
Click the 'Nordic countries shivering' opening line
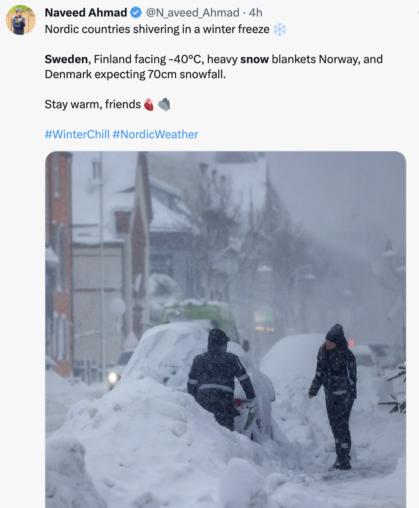157,29
